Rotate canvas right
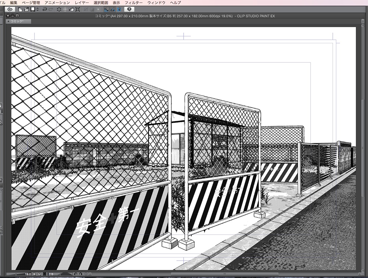This screenshot has height=278, width=368. pyautogui.click(x=81, y=274)
